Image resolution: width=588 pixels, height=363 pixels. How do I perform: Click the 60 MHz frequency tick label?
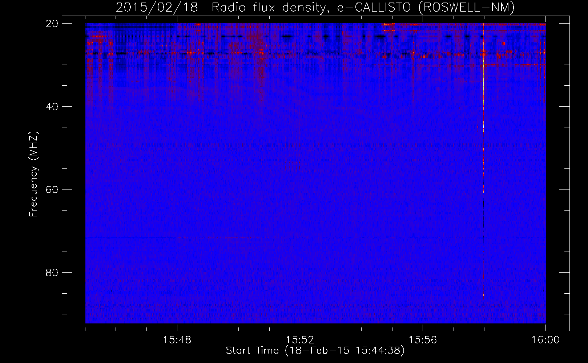pyautogui.click(x=52, y=190)
